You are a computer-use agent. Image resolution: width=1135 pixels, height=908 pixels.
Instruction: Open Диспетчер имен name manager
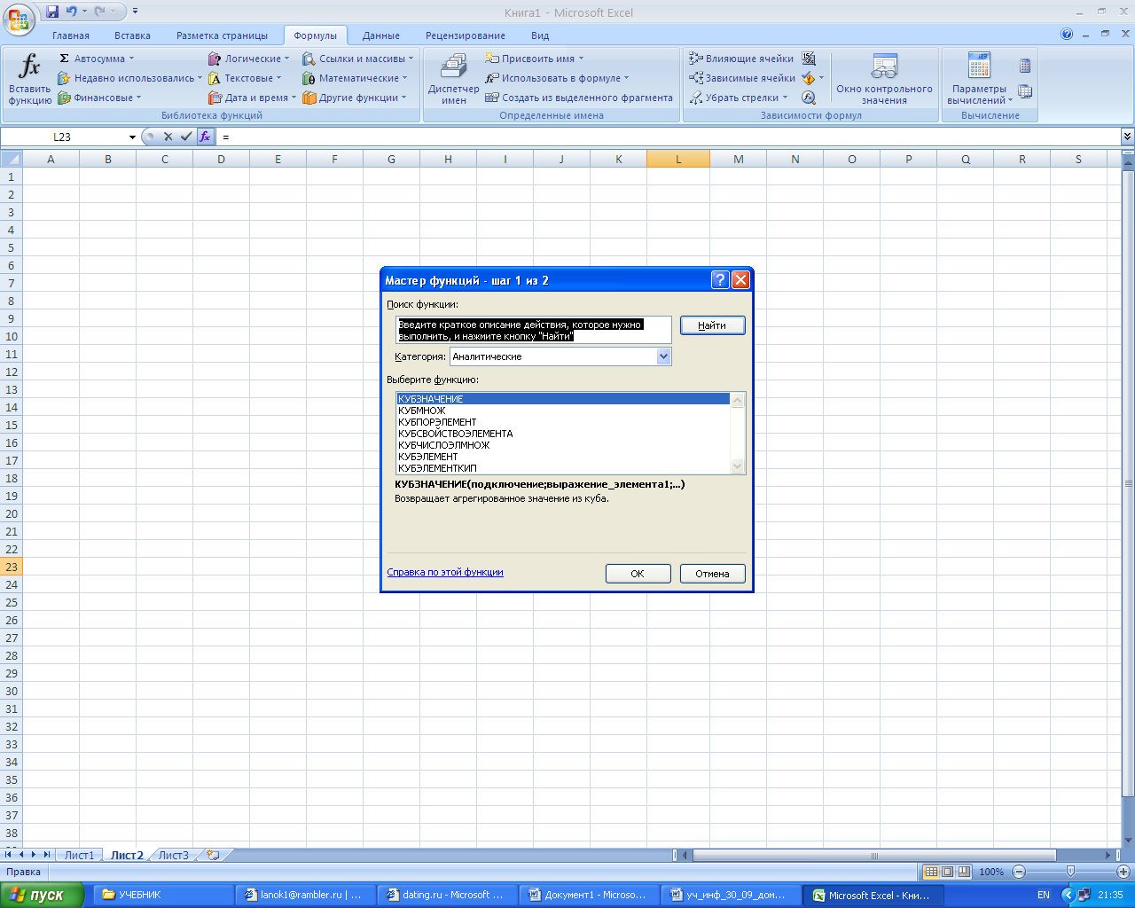point(453,78)
